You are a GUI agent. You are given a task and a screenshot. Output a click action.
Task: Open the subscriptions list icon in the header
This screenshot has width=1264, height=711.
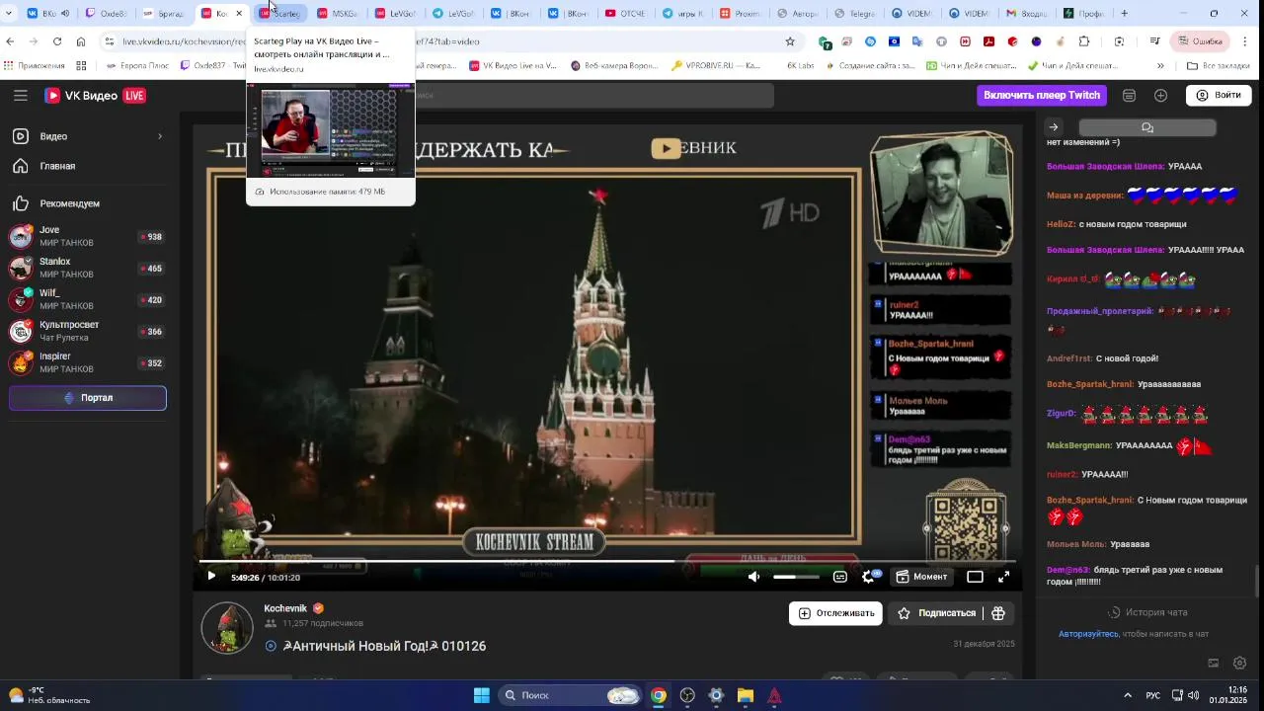click(x=1129, y=96)
